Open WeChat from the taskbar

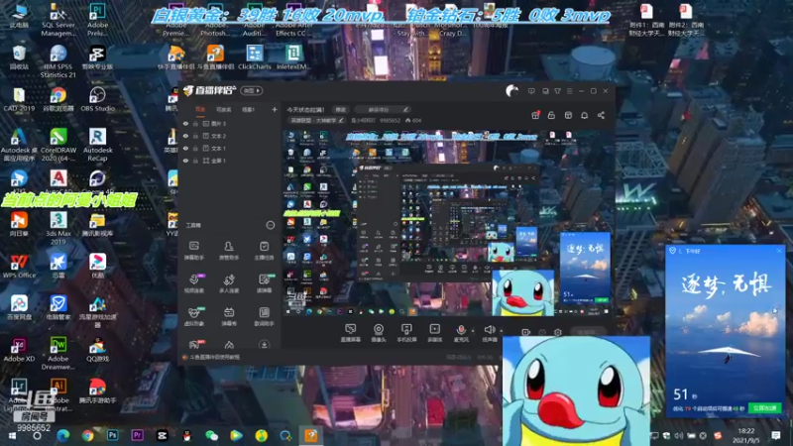211,435
